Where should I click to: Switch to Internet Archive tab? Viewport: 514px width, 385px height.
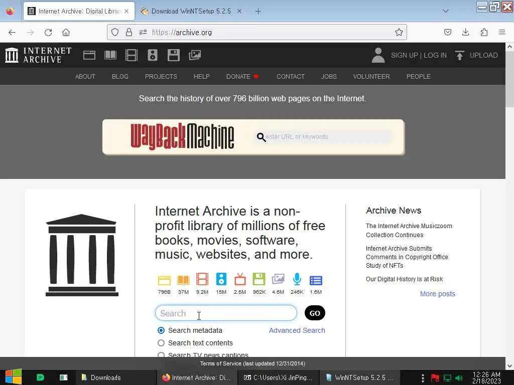[79, 11]
